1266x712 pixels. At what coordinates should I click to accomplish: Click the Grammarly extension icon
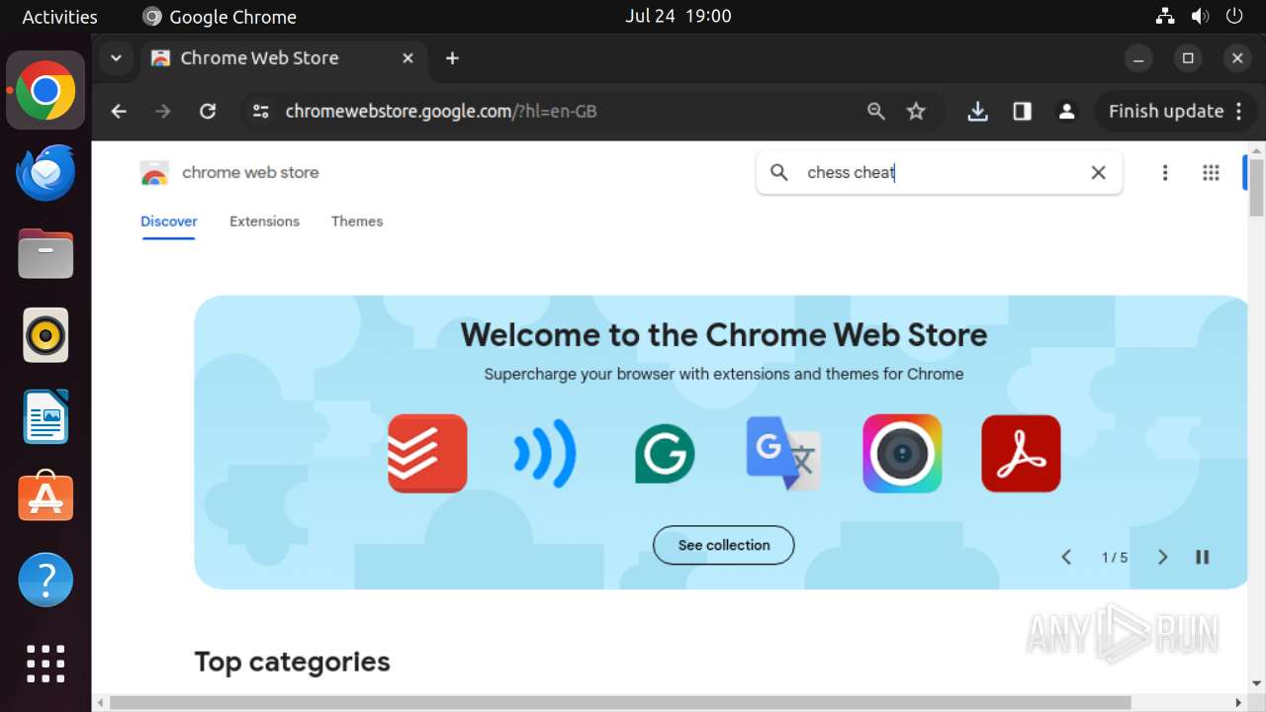[x=665, y=453]
